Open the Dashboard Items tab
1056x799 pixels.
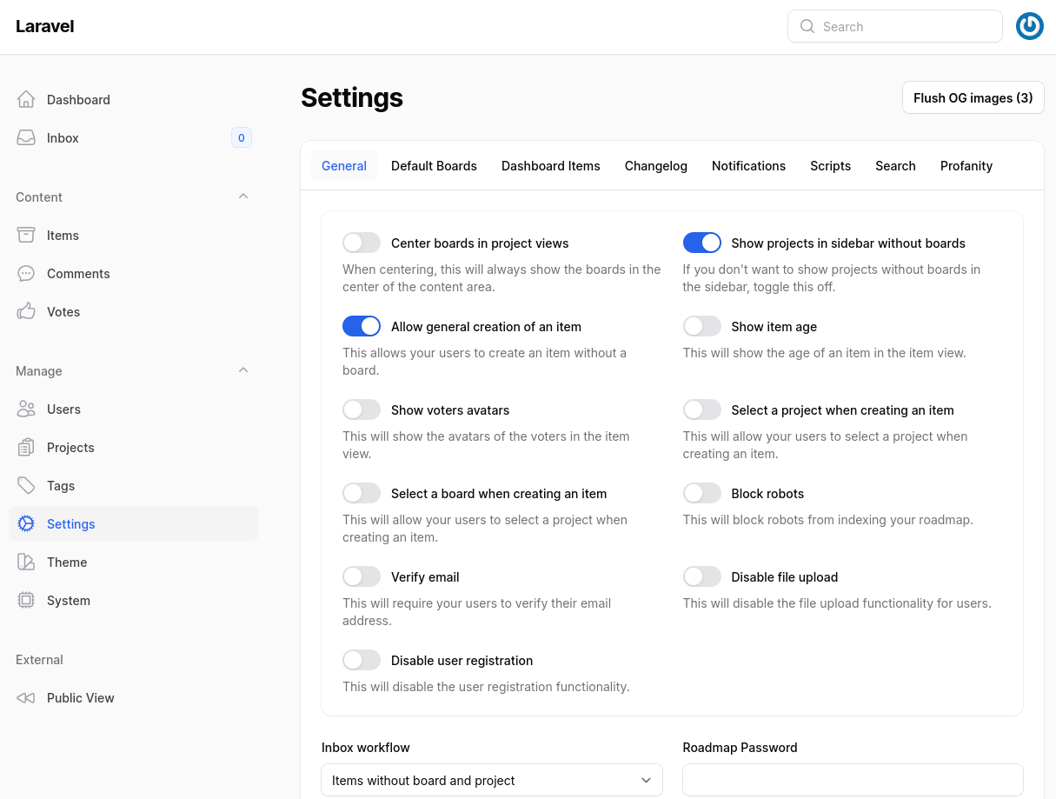(x=551, y=165)
